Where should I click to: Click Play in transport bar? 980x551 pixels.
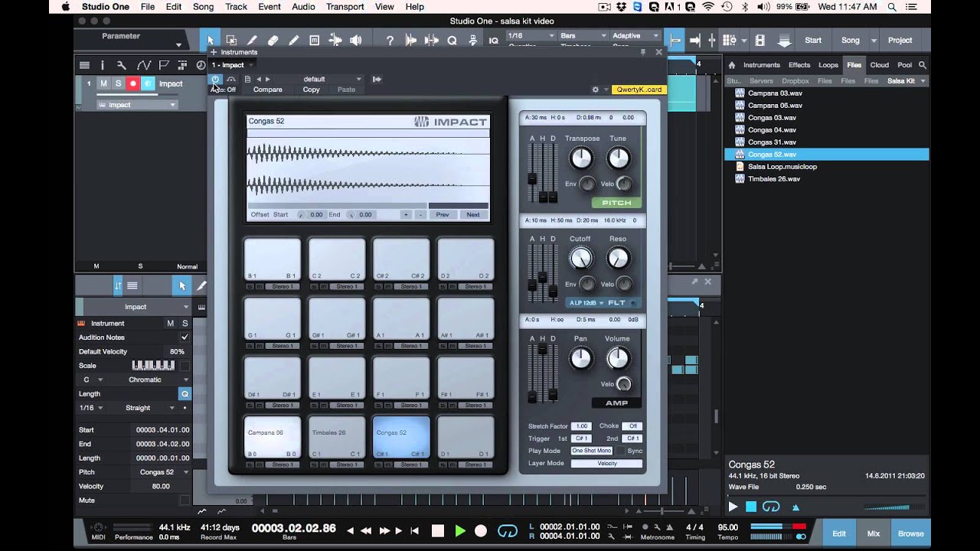point(460,530)
